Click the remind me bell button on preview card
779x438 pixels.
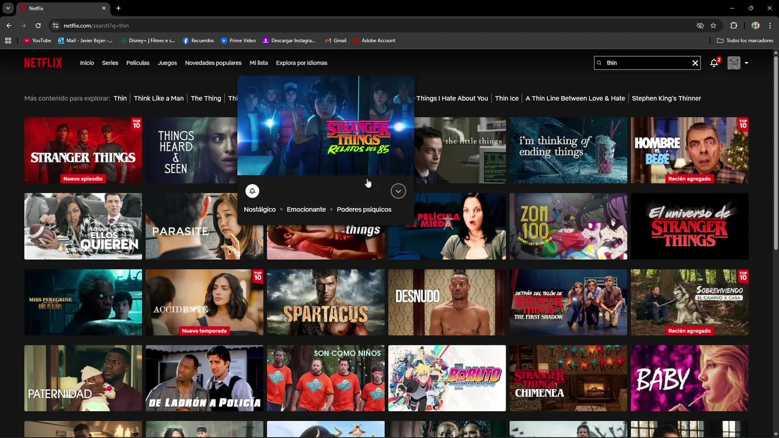(x=252, y=191)
